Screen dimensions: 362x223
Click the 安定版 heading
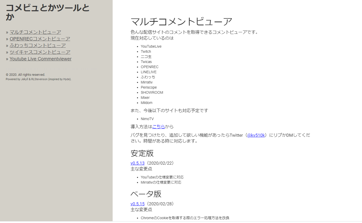pyautogui.click(x=142, y=153)
